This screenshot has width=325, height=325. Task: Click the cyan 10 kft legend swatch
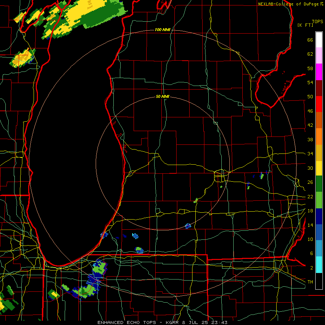point(319,265)
